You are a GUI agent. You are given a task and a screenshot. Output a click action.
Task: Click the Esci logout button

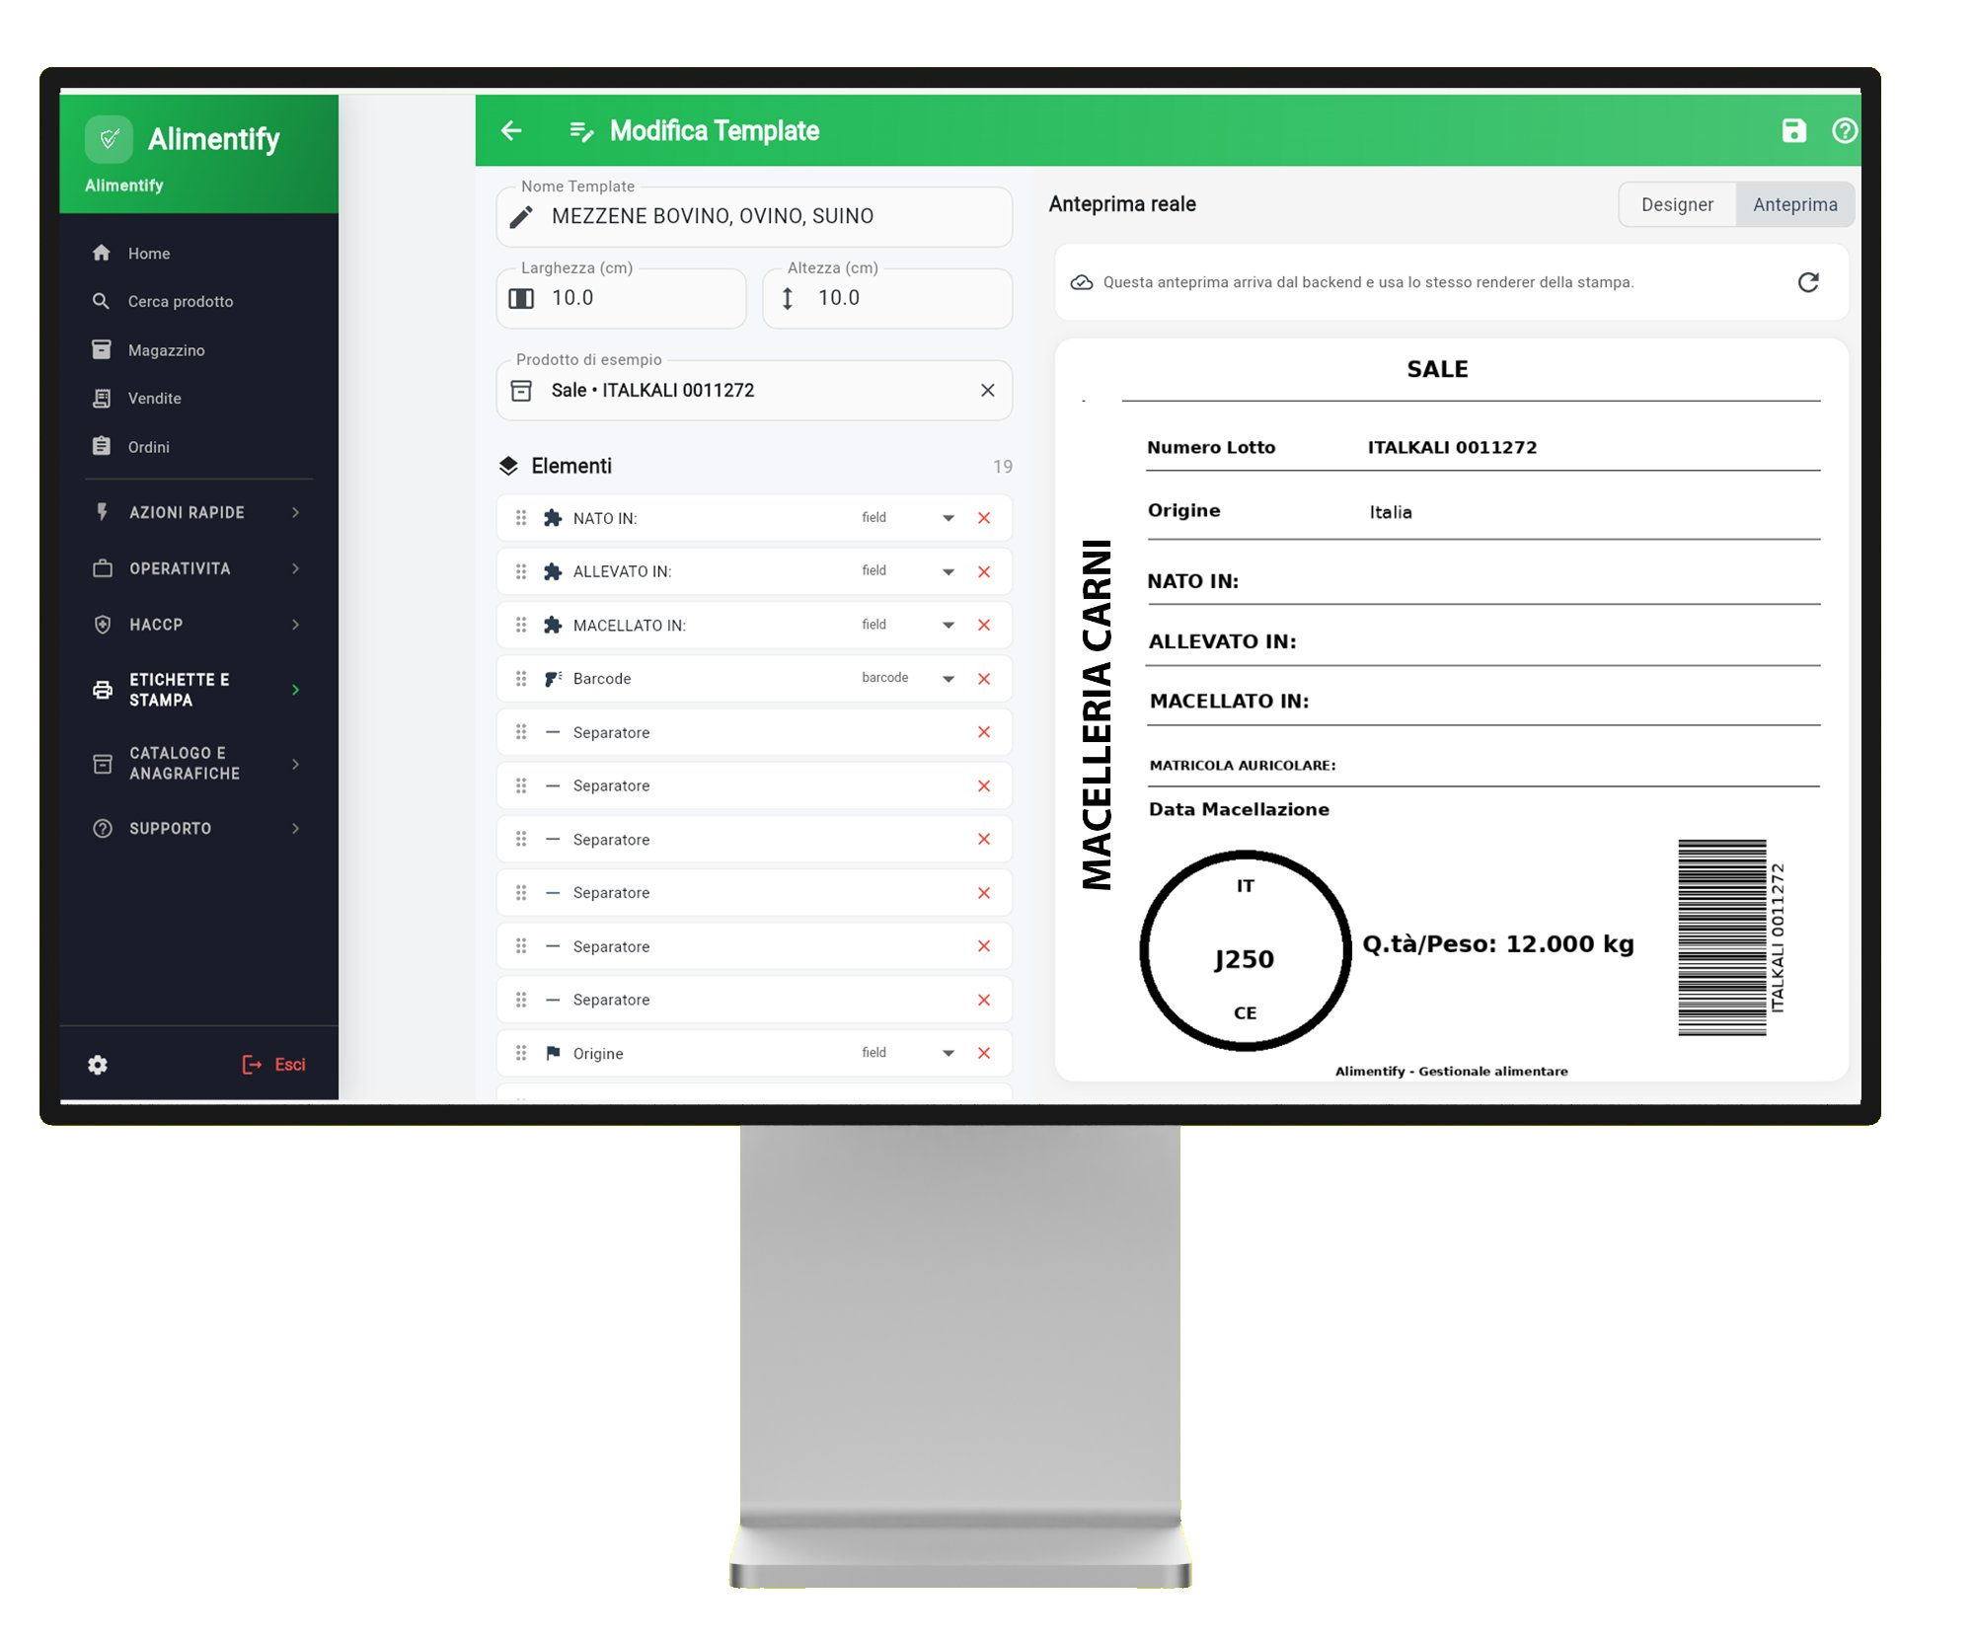point(274,1065)
